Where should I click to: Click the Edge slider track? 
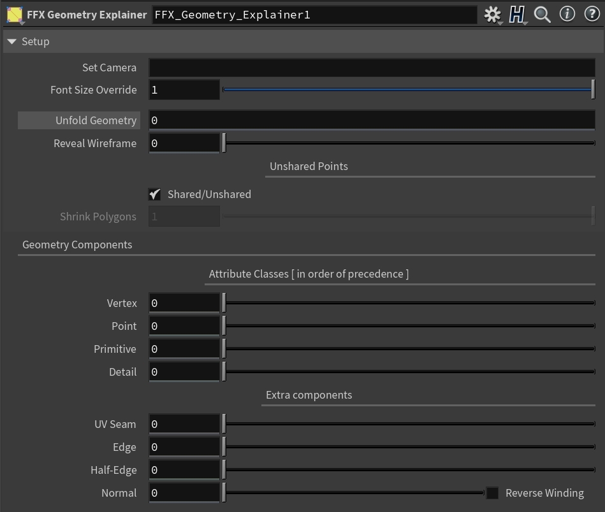pyautogui.click(x=409, y=447)
